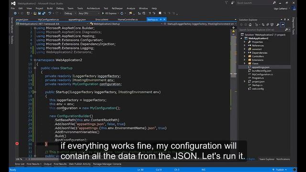Click Sync with Active Document icon
Viewport: 306px width, 172px height.
(263, 25)
